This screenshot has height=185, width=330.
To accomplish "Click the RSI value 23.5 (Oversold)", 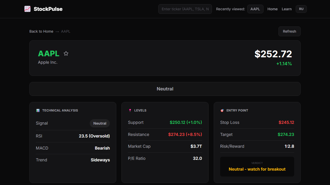I will point(94,136).
